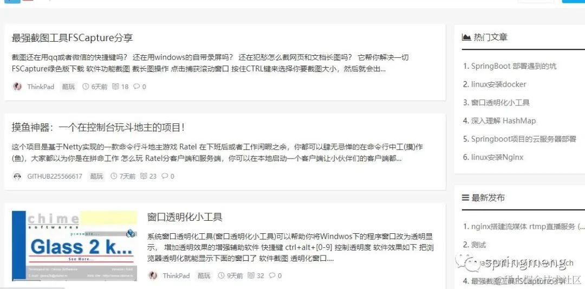This screenshot has width=585, height=289.
Task: Open latest post nginx搭建流媒体 rtmp直播服务
Action: click(524, 226)
